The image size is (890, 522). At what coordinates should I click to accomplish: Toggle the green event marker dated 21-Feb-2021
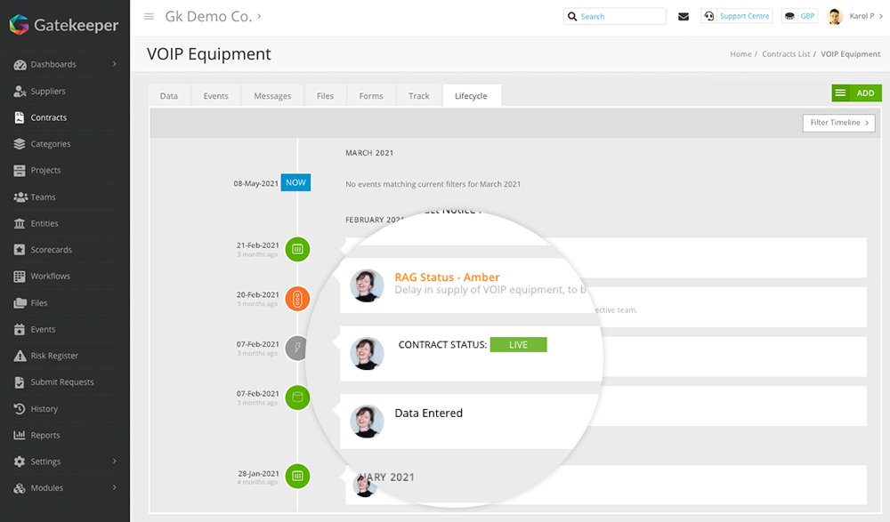297,250
